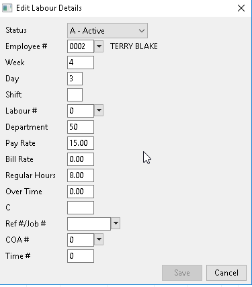
Task: Click the Pay Rate field showing 15.00
Action: click(x=81, y=143)
